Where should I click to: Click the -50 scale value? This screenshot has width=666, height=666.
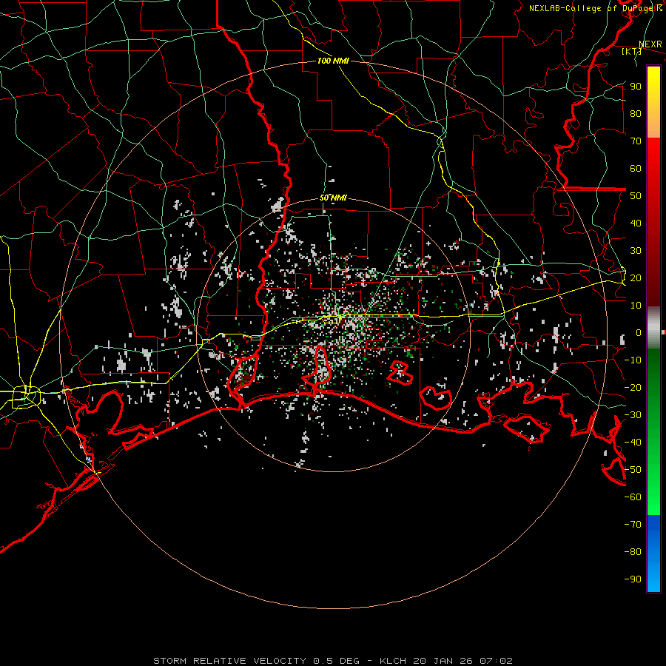pos(633,470)
